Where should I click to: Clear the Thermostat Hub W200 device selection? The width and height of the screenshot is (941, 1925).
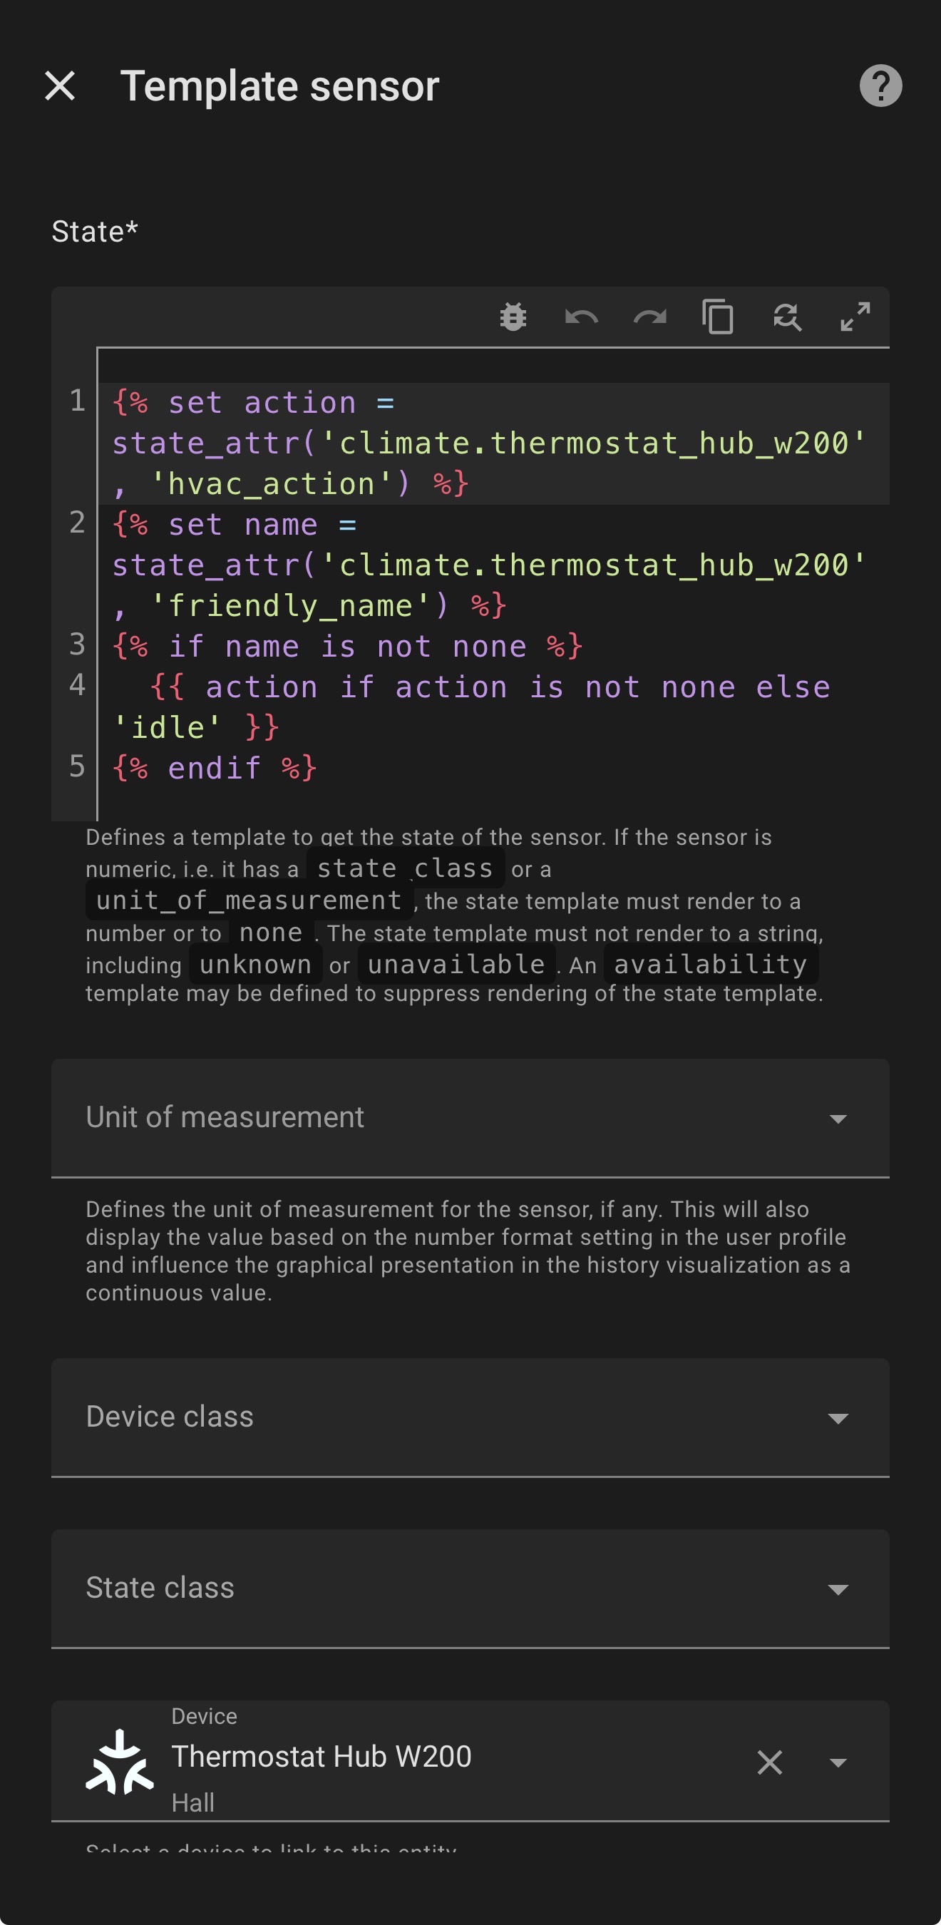point(769,1762)
